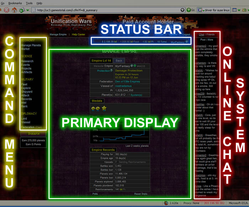The height and width of the screenshot is (207, 249).
Task: Click the Go button beside address bar
Action: (x=190, y=10)
